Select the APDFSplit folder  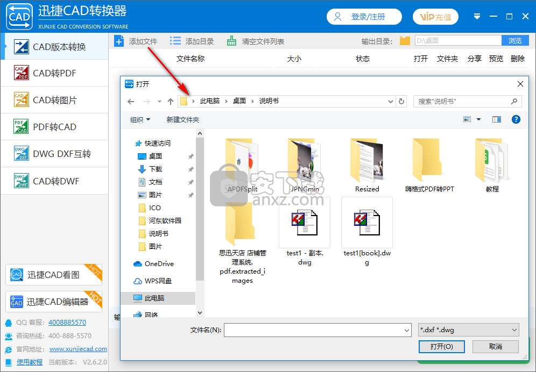(x=242, y=166)
